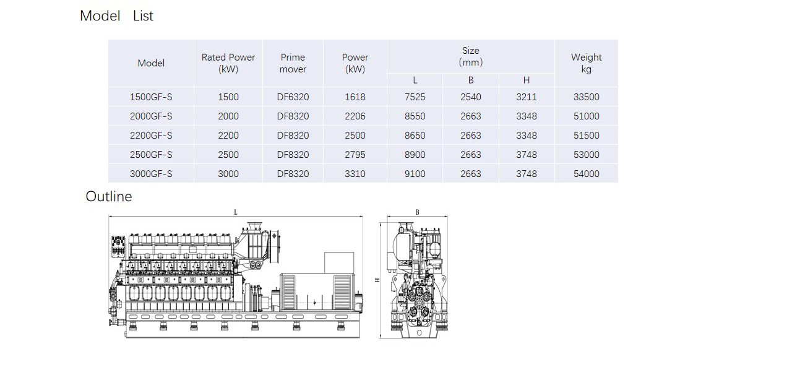Screen dimensions: 792x388
Task: Click the B dimension label on drawing
Action: [417, 212]
